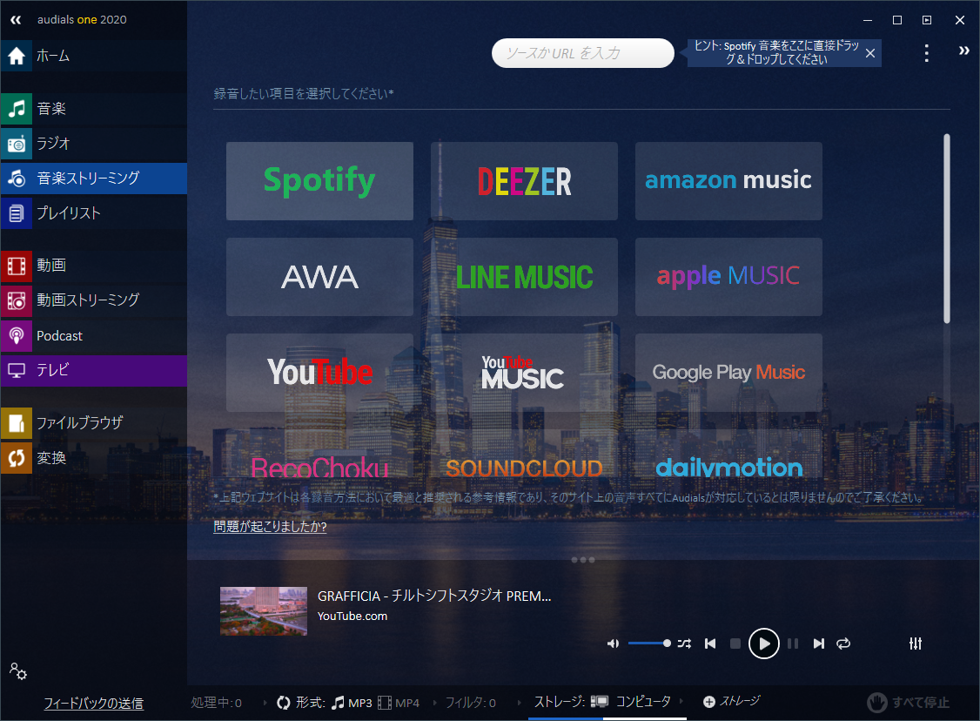Open the 変換 converter icon

[x=17, y=458]
